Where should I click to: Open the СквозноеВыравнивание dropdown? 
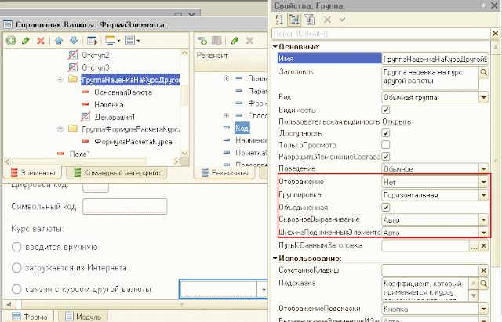484,219
